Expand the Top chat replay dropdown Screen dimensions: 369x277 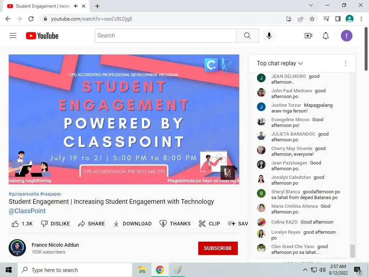[280, 63]
